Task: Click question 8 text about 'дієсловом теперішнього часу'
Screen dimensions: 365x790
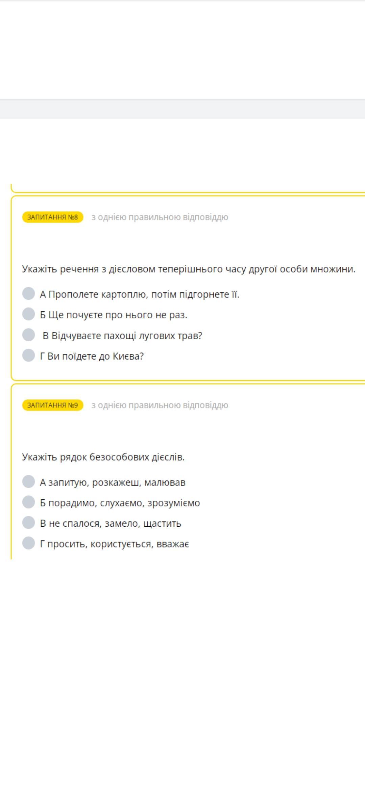Action: pyautogui.click(x=189, y=269)
